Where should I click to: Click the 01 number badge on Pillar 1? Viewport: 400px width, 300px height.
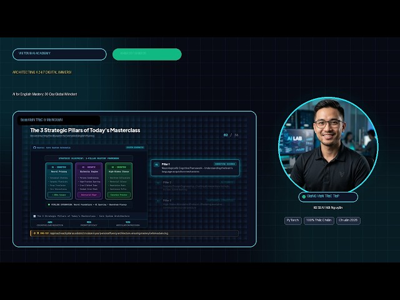157,165
